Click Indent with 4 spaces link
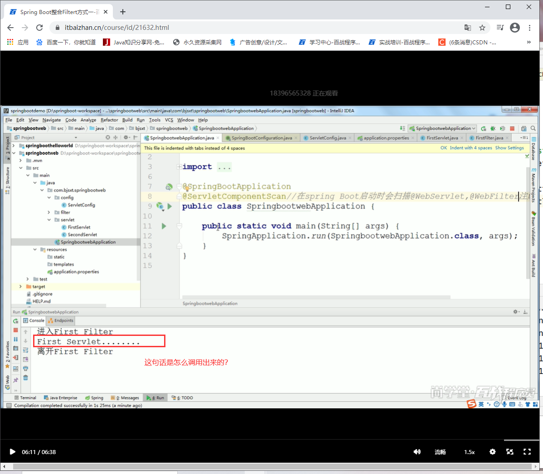The height and width of the screenshot is (474, 543). point(470,148)
